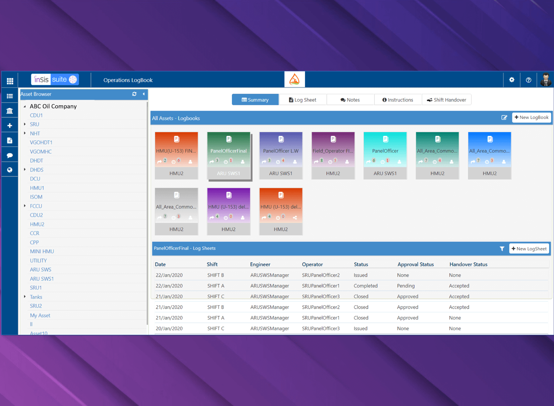Click the settings gear icon in header
This screenshot has width=554, height=406.
pyautogui.click(x=512, y=80)
